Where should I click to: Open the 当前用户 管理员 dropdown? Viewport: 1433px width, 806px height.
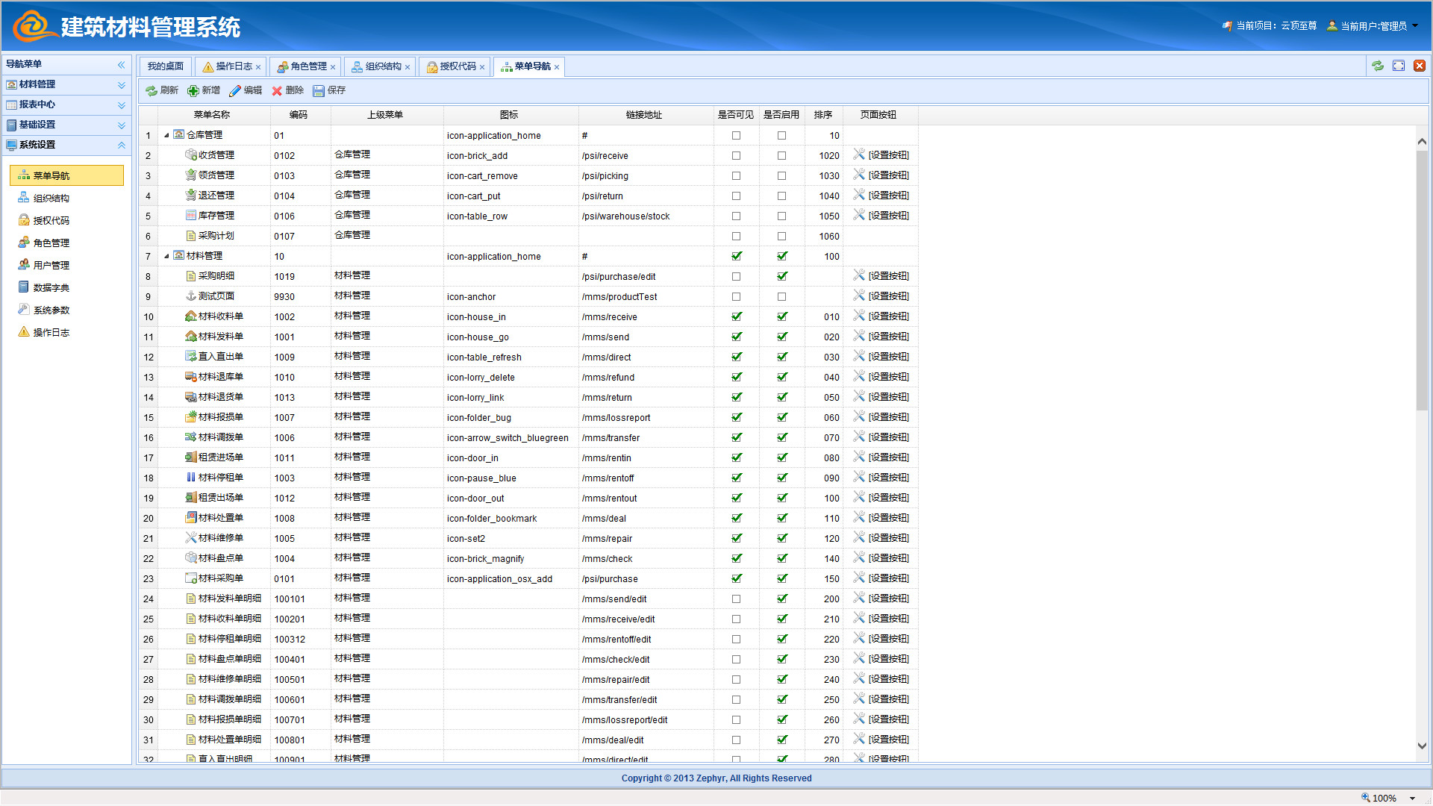[x=1373, y=26]
